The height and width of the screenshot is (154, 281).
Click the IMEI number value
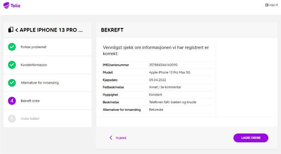click(163, 65)
